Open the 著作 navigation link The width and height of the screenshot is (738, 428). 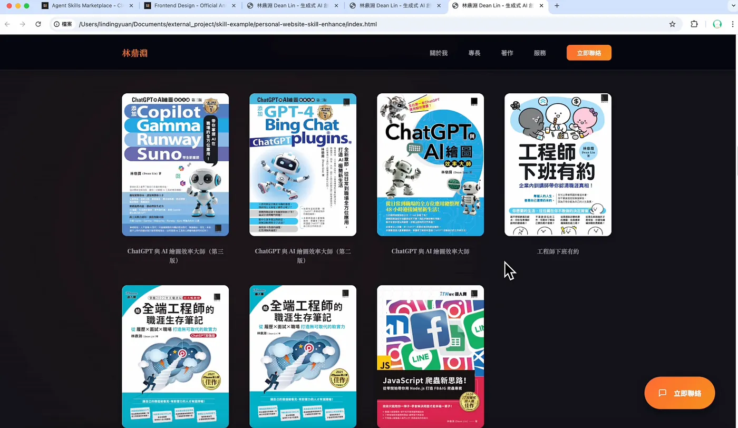point(507,53)
